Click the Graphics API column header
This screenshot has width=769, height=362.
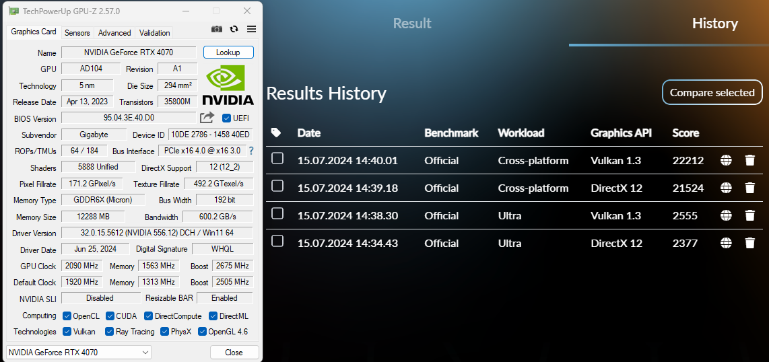pyautogui.click(x=621, y=133)
